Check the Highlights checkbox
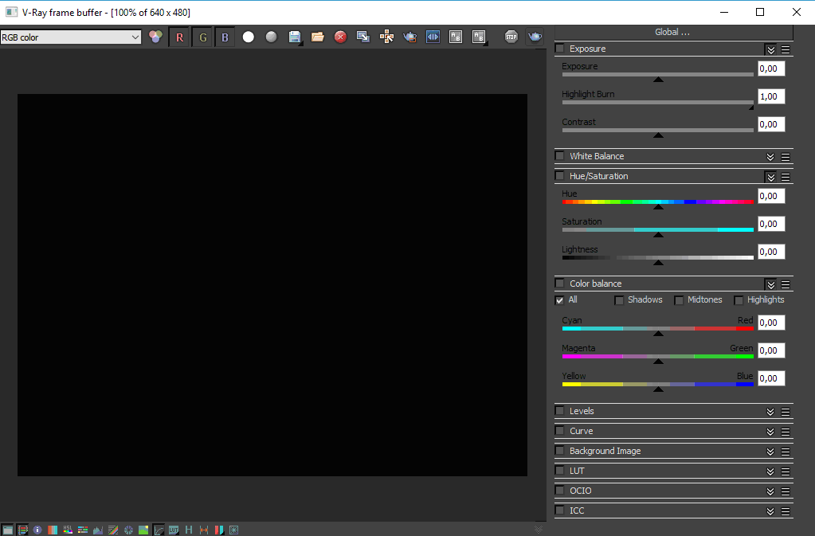The height and width of the screenshot is (536, 815). point(739,300)
